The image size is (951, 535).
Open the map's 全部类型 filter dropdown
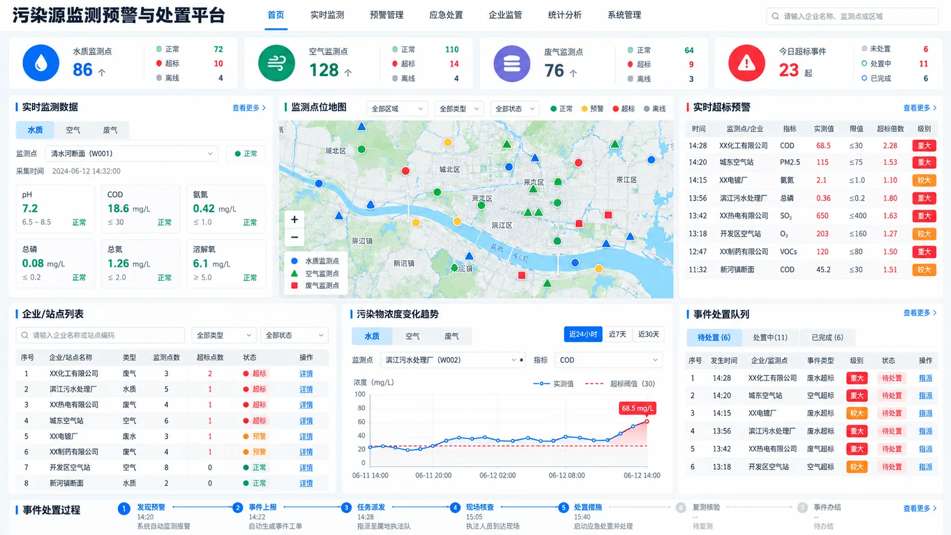[459, 109]
